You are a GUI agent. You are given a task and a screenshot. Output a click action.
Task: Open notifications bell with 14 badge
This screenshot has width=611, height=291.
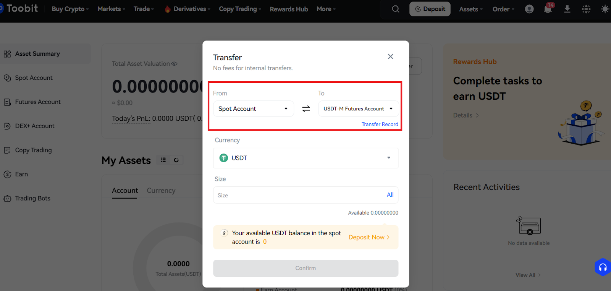point(548,8)
